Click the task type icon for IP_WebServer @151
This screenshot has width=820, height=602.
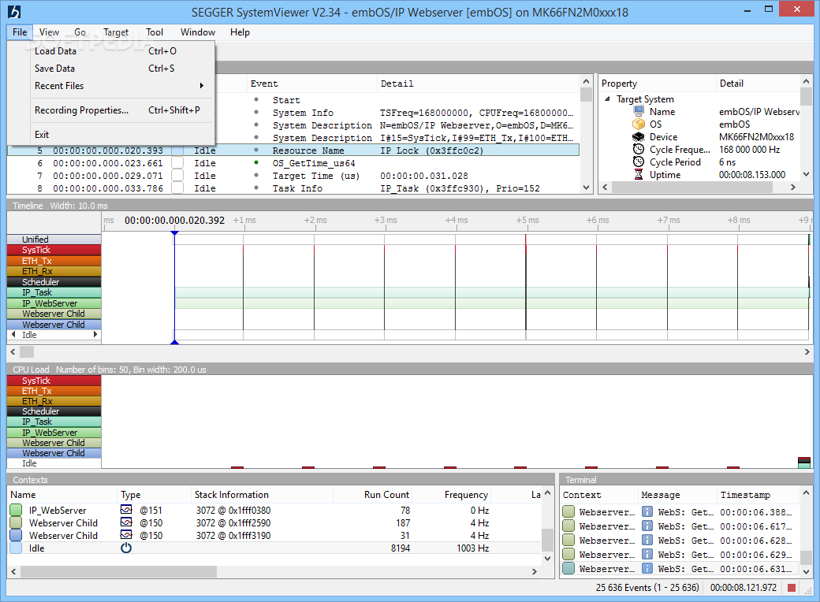coord(126,510)
